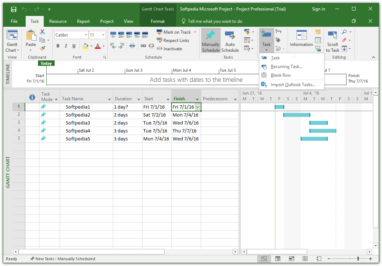
Task: Open the Calibri font name dropdown
Action: coord(86,35)
